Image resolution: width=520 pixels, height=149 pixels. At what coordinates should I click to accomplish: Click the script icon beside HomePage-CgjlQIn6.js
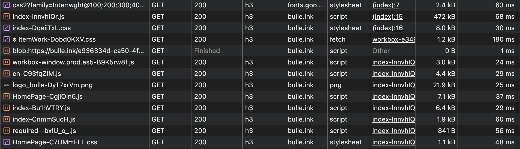click(6, 97)
